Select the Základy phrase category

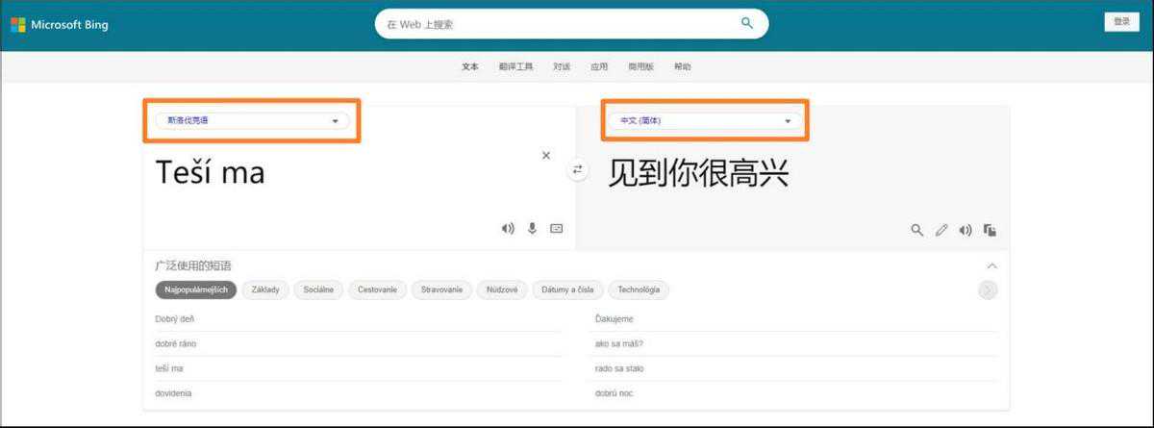pyautogui.click(x=265, y=290)
